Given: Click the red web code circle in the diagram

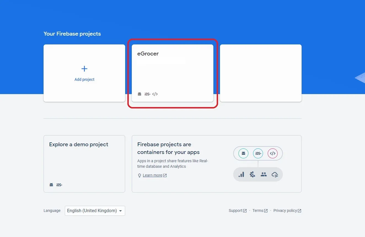Looking at the screenshot, I should pos(273,153).
